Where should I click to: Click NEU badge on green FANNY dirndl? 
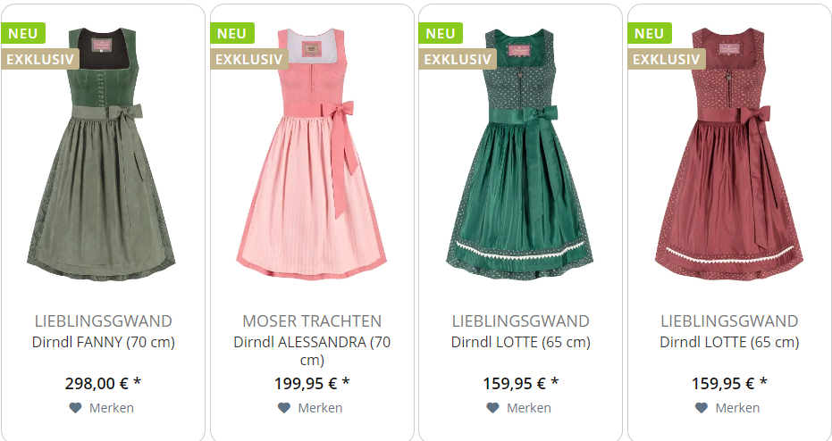point(23,33)
